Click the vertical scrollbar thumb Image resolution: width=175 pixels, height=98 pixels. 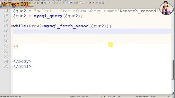(173, 70)
